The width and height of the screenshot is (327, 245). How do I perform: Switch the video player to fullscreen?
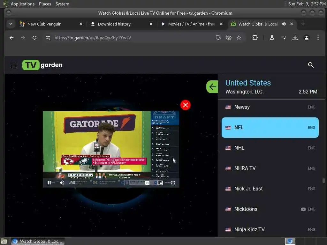pyautogui.click(x=173, y=183)
